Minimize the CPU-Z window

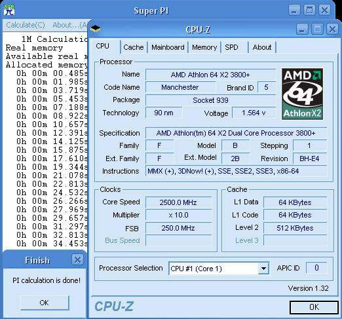point(302,29)
